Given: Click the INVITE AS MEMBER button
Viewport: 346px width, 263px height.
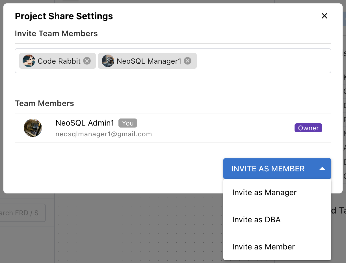Looking at the screenshot, I should [x=268, y=169].
